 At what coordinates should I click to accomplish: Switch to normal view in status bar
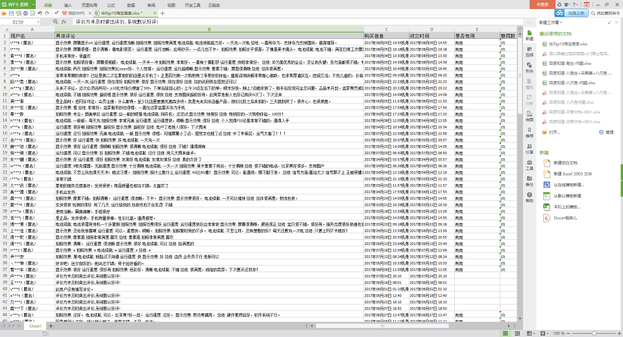point(506,333)
